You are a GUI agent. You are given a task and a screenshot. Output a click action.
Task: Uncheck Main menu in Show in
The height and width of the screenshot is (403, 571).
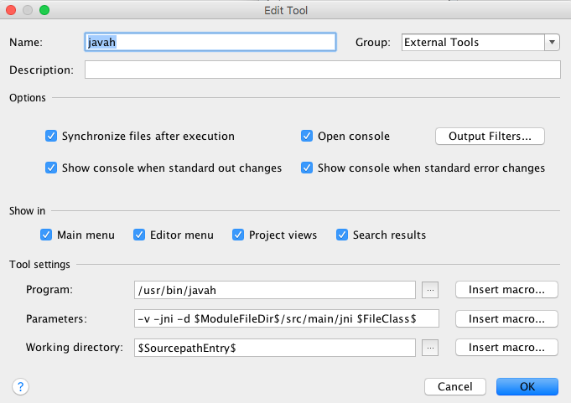click(x=47, y=235)
